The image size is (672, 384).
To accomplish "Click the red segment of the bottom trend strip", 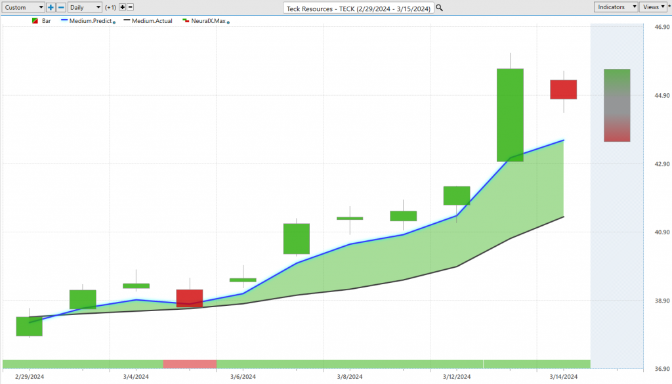I will click(x=190, y=364).
